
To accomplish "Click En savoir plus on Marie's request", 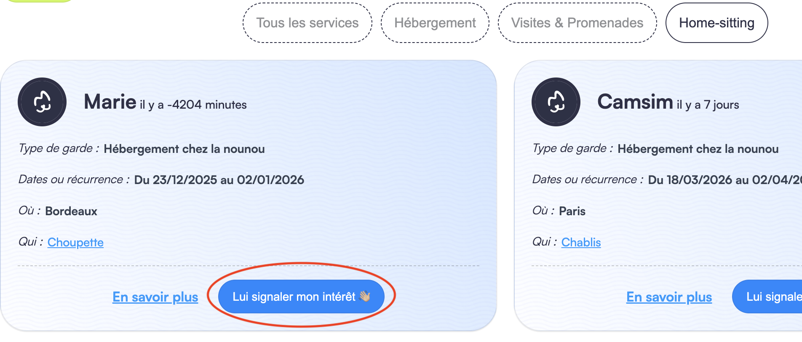I will tap(155, 297).
